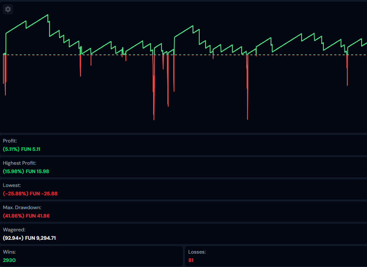
Task: Select the Profit label
Action: 10,141
